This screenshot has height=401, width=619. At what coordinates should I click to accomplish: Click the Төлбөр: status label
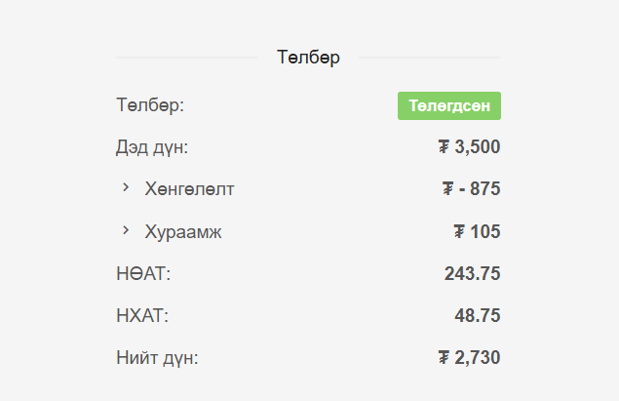150,105
